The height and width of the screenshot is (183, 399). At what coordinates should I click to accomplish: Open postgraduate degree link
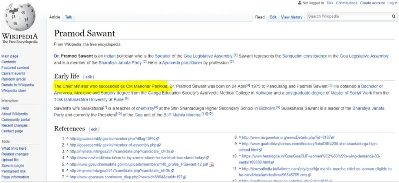point(305,93)
